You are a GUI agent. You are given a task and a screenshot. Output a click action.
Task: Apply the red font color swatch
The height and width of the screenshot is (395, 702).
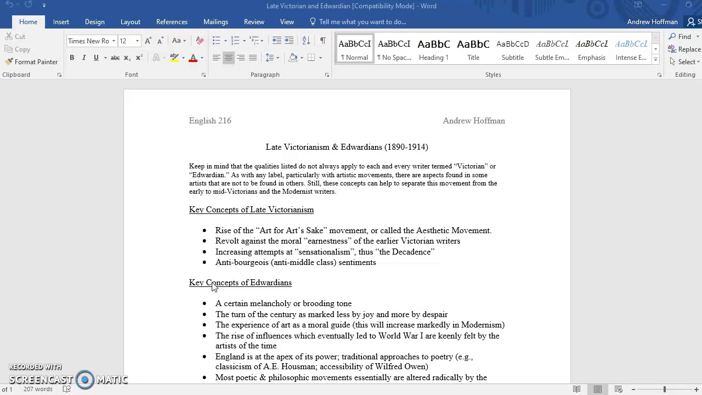pyautogui.click(x=193, y=58)
